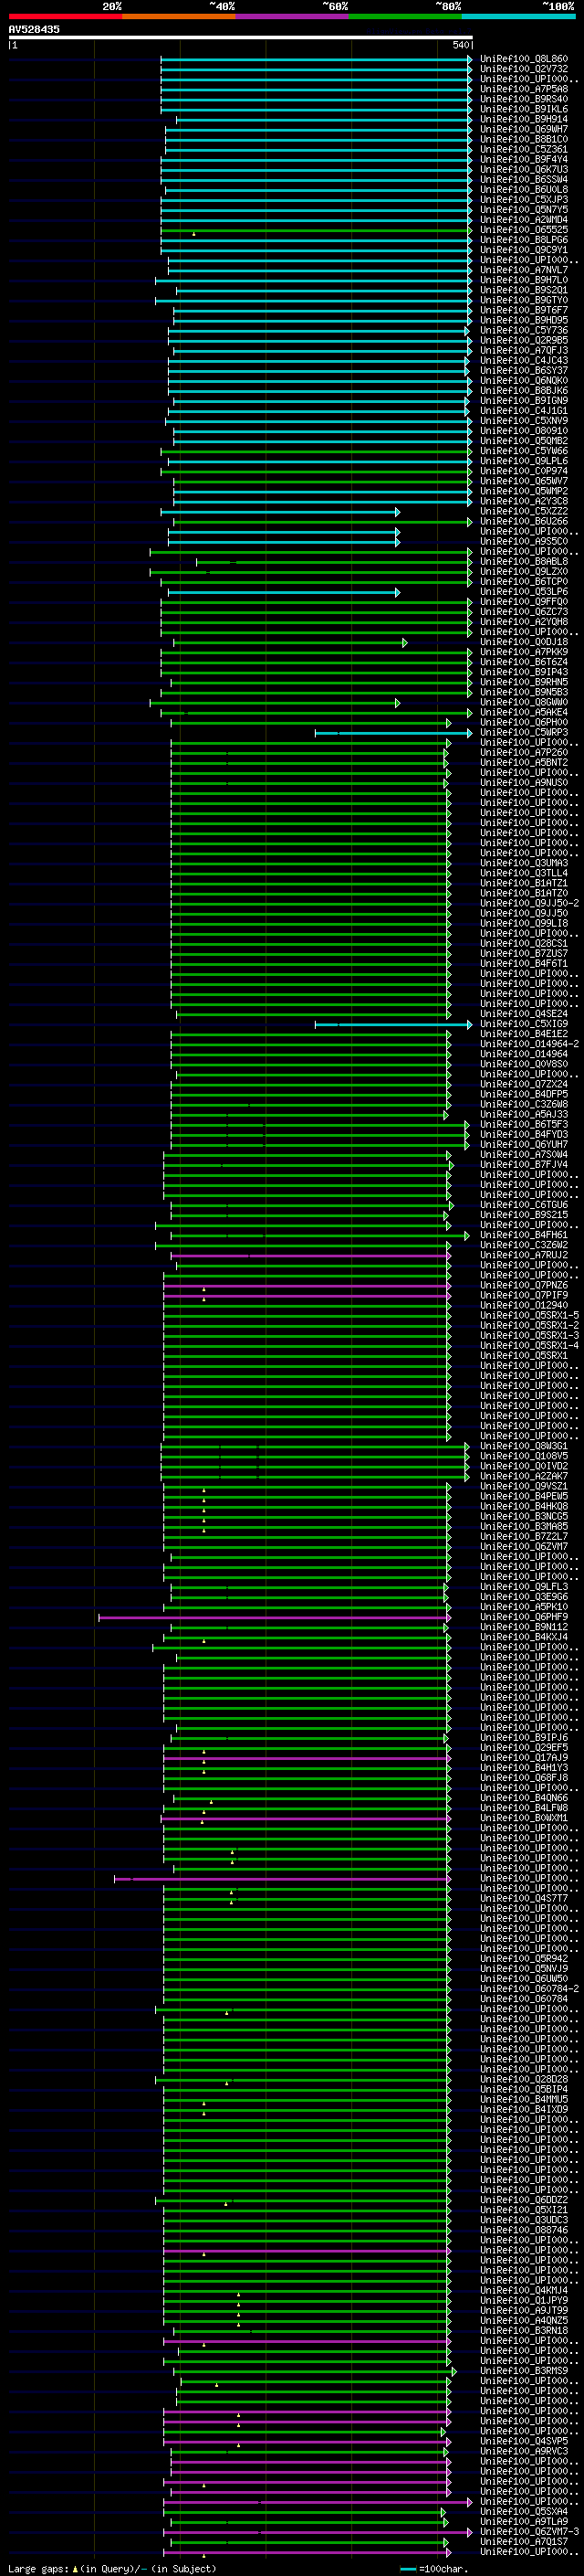Select hit UniRef100_C5XIG9
Image resolution: width=584 pixels, height=2576 pixels.
[524, 1024]
